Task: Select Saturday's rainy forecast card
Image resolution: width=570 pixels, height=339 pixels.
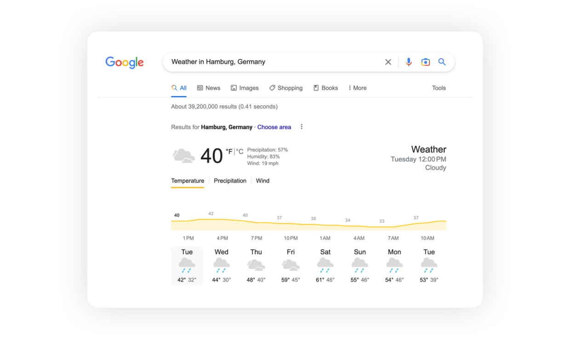Action: click(325, 266)
